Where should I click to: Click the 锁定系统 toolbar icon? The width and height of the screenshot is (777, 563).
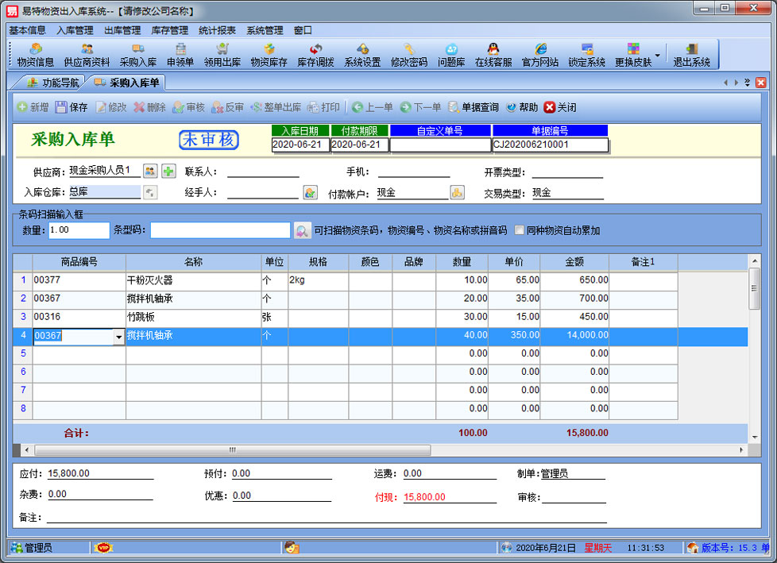586,55
